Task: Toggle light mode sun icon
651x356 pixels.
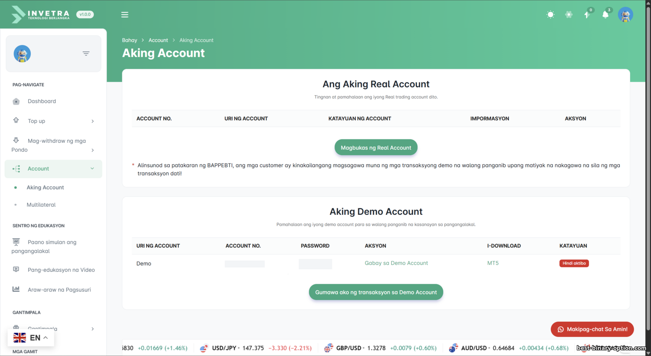Action: click(x=550, y=15)
